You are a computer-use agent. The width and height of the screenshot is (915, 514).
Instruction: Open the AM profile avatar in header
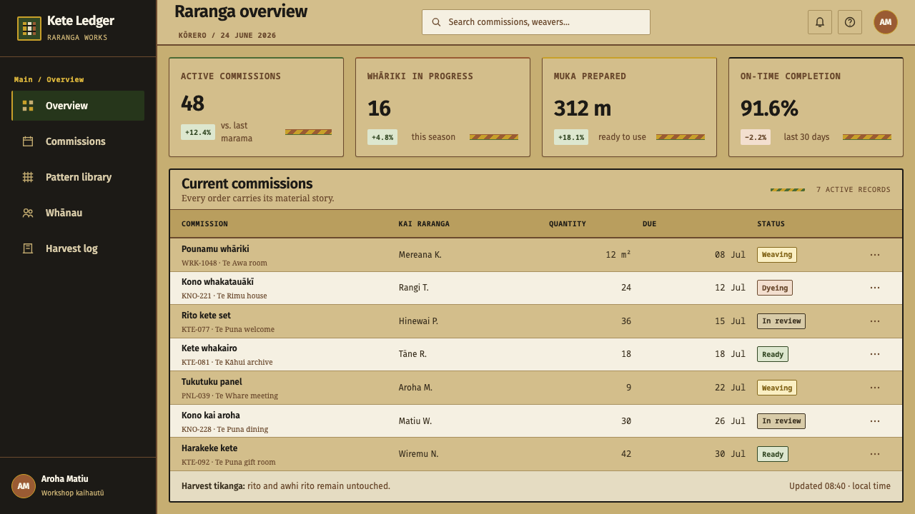886,22
